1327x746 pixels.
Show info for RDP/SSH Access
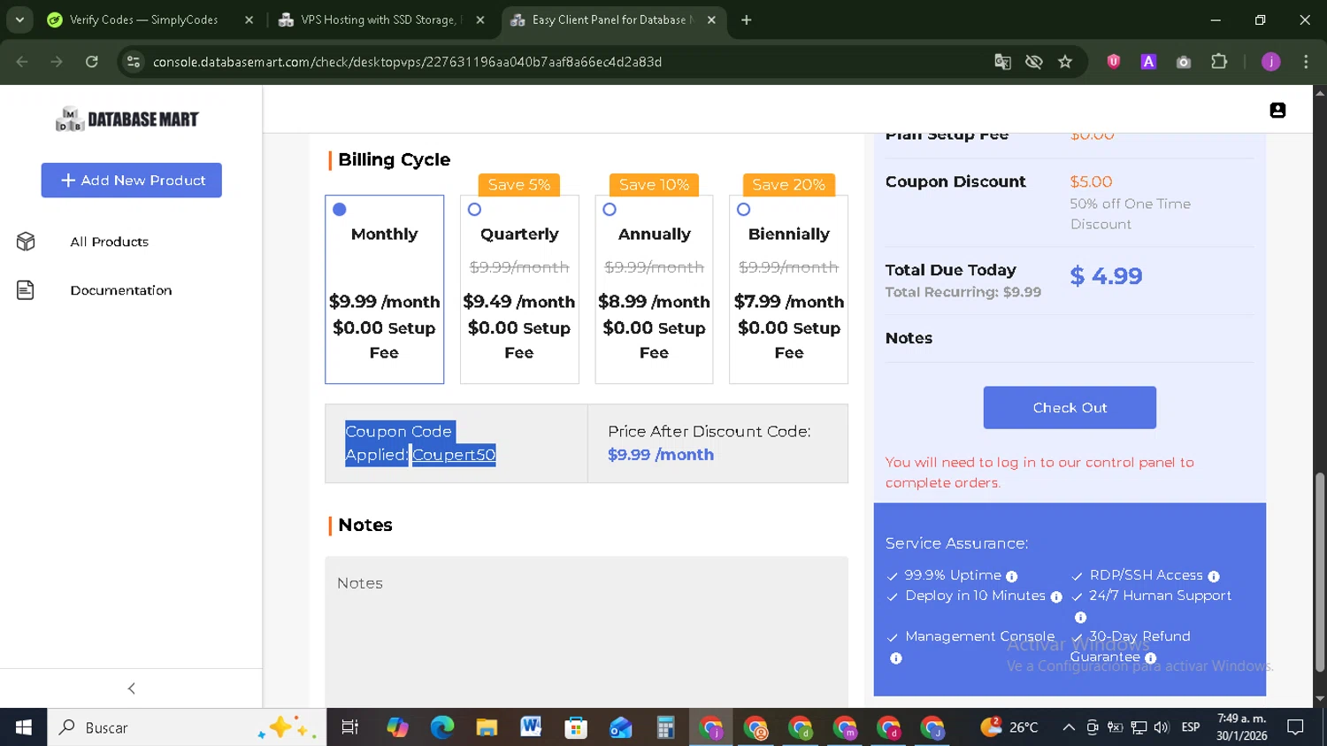coord(1214,576)
